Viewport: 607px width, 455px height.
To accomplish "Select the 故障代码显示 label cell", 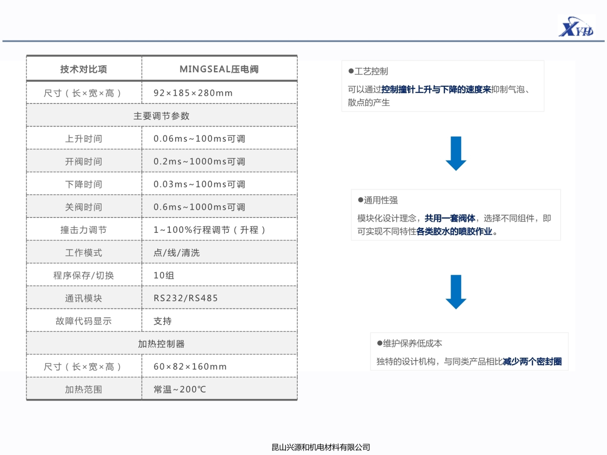I will [x=83, y=321].
